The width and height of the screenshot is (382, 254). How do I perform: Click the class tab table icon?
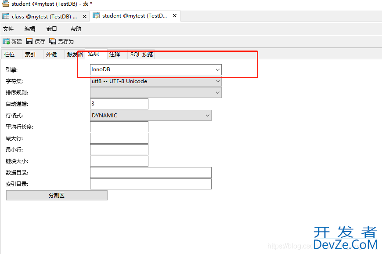(x=6, y=16)
